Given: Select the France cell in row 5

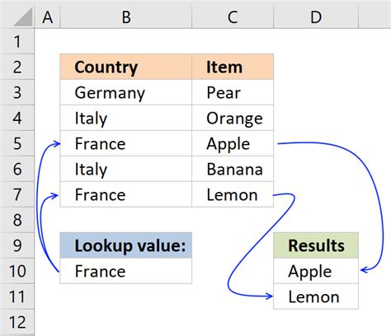Looking at the screenshot, I should [x=126, y=143].
